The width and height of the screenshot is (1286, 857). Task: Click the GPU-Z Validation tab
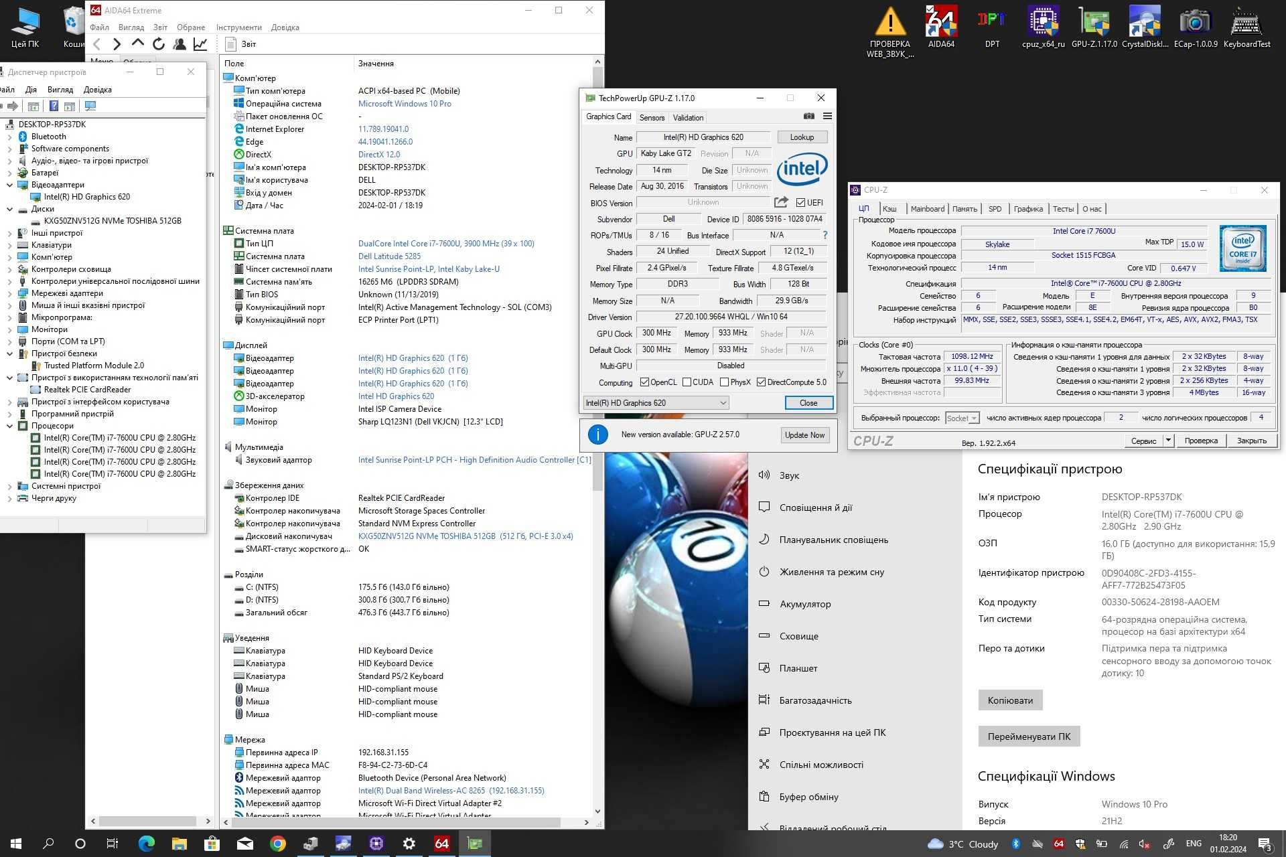pos(689,116)
